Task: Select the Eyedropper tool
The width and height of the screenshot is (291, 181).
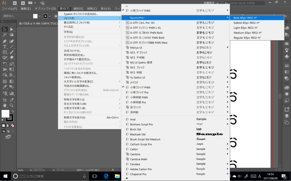Action: pos(5,87)
